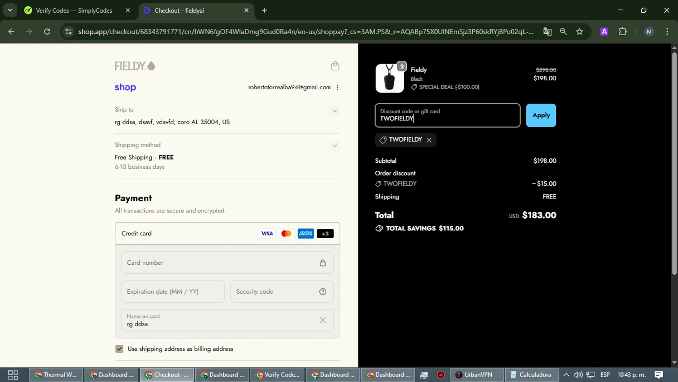
Task: Click the TOTAL SAVINGS $115.00 text
Action: coord(425,229)
